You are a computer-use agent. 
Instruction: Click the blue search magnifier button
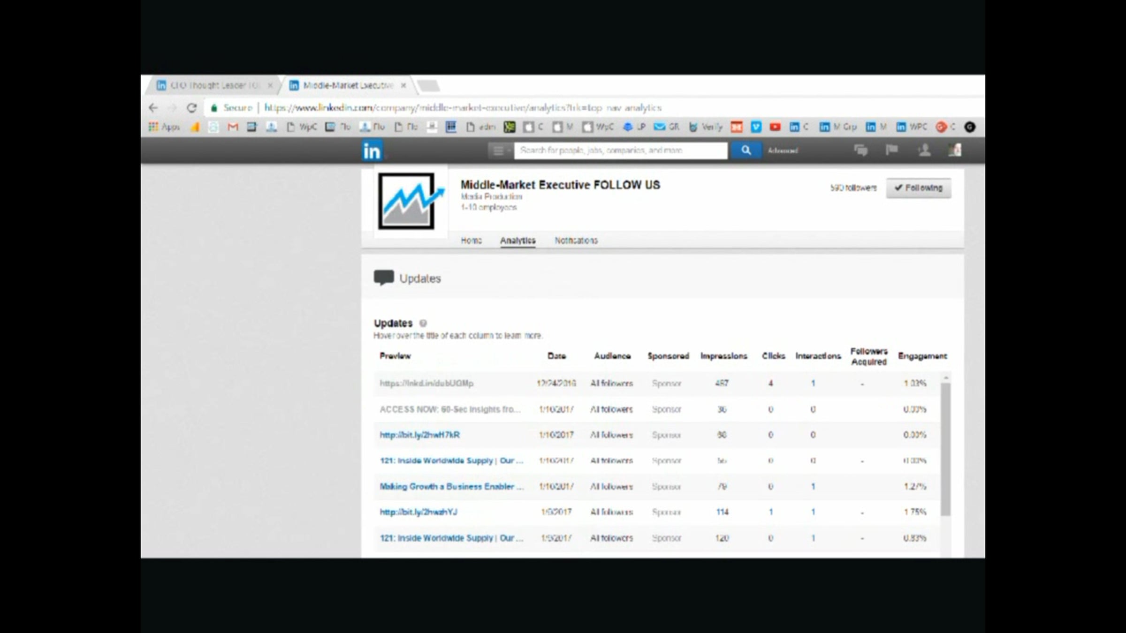[746, 151]
